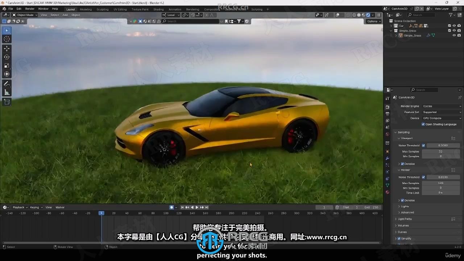Screen dimensions: 464x261
Task: Select the Measure tool
Action: tap(7, 92)
